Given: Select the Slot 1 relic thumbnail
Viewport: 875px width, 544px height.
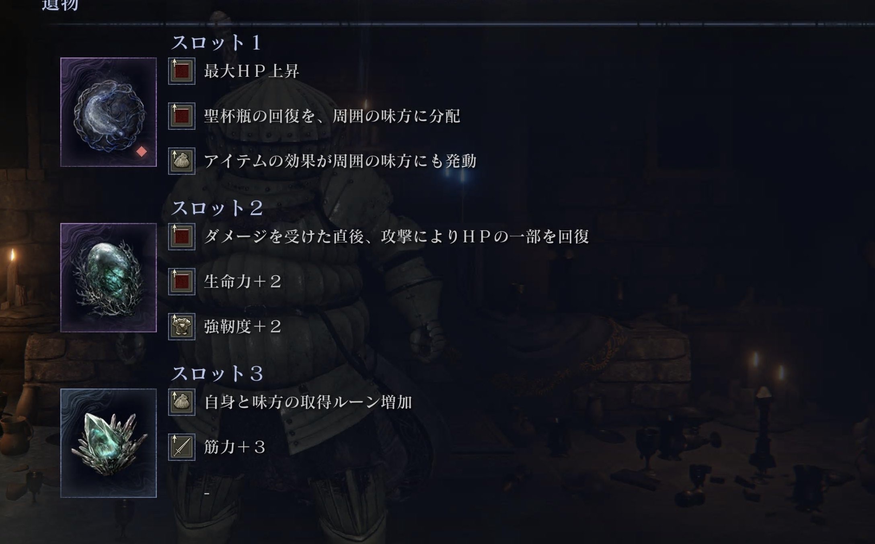Looking at the screenshot, I should coord(109,112).
